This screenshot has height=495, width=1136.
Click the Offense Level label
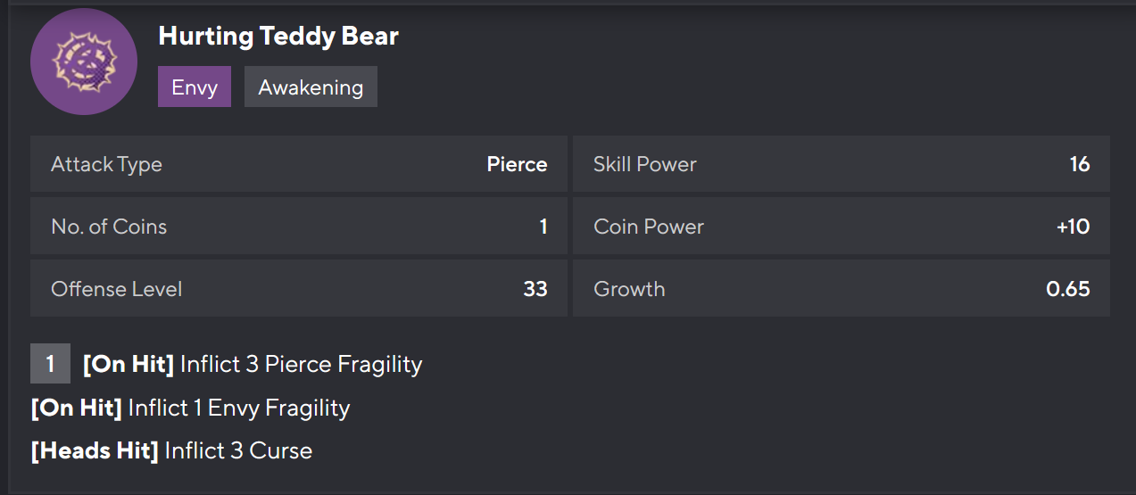pyautogui.click(x=117, y=289)
